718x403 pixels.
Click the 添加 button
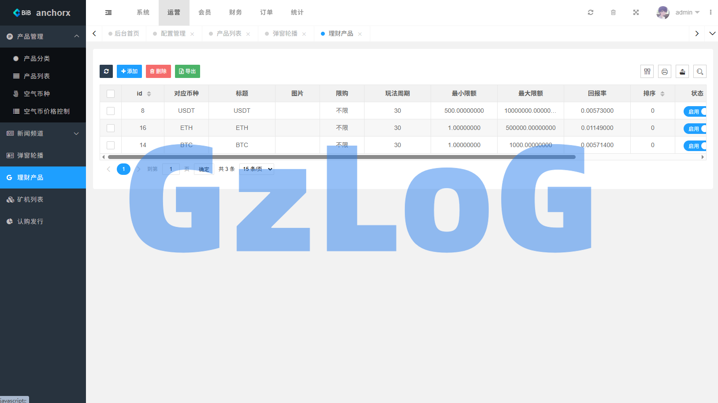(x=129, y=71)
